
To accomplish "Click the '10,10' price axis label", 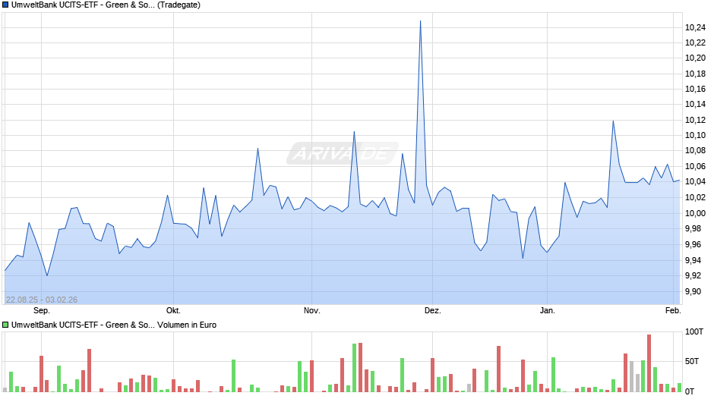I will pos(695,135).
